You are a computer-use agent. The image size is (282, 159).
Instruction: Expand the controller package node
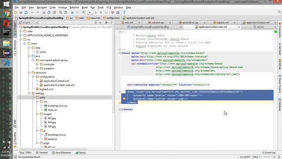pyautogui.click(x=37, y=64)
